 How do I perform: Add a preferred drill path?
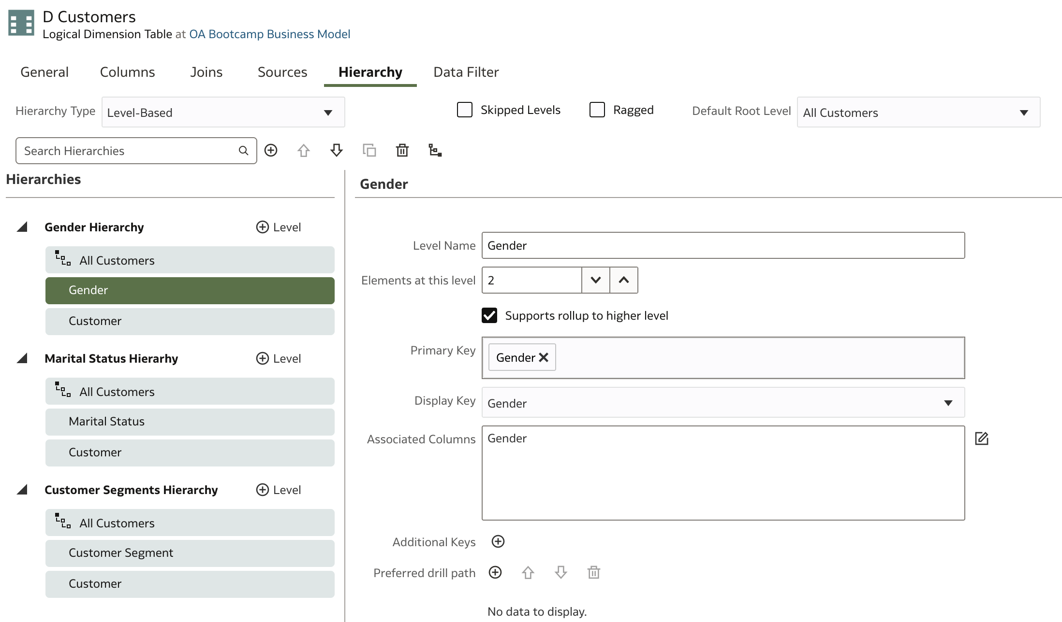pyautogui.click(x=495, y=572)
